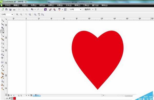Select the Pick tool in toolbox
The image size is (154, 100).
(2, 20)
